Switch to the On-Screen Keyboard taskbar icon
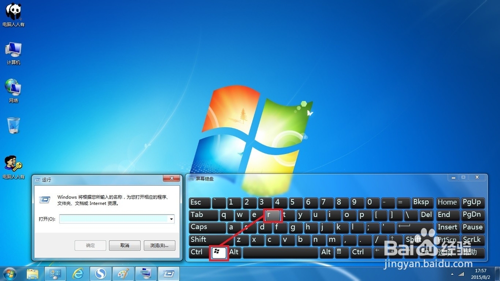500x281 pixels. click(145, 274)
